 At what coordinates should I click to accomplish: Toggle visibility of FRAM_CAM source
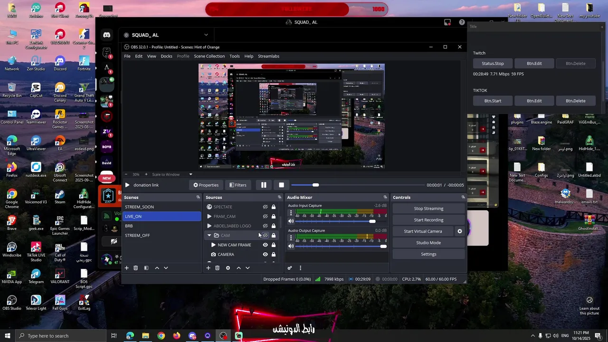coord(266,217)
